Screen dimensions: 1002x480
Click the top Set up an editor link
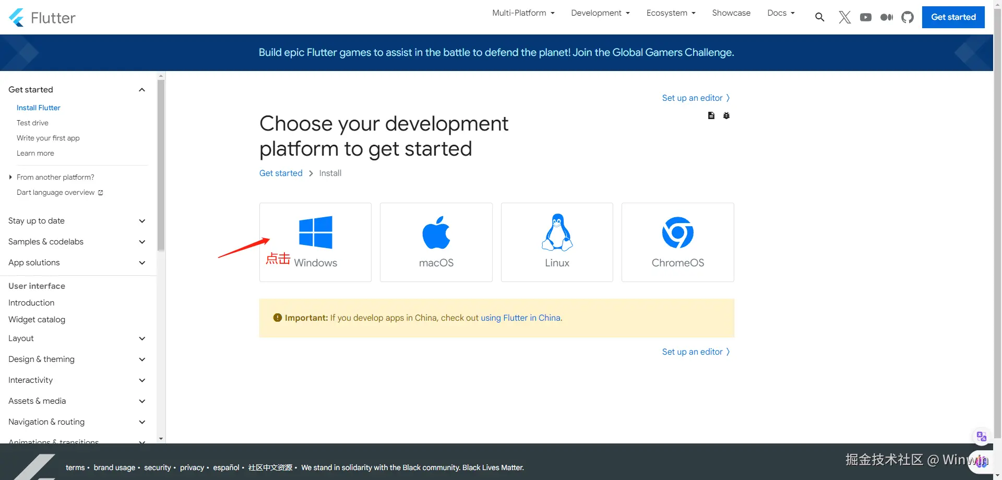696,98
